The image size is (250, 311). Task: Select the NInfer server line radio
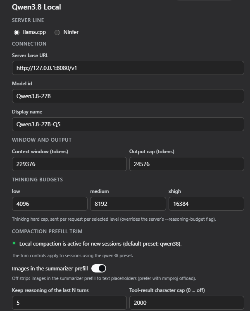point(57,32)
